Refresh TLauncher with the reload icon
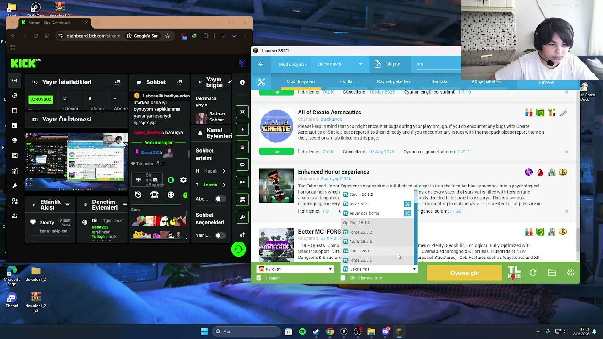This screenshot has height=339, width=603. (x=533, y=273)
